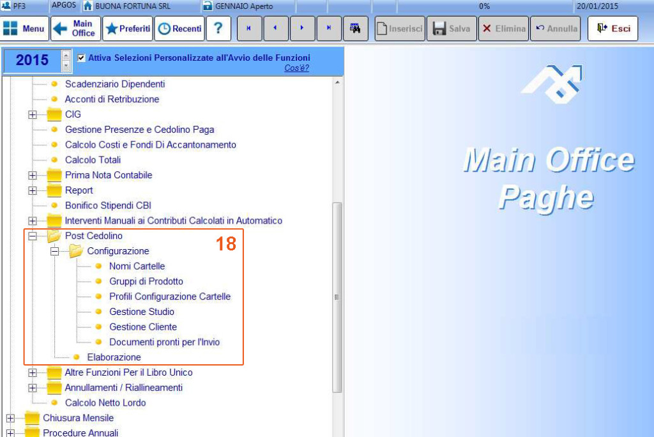Select Documenti pronti per l'Invio
This screenshot has width=654, height=437.
(x=164, y=342)
